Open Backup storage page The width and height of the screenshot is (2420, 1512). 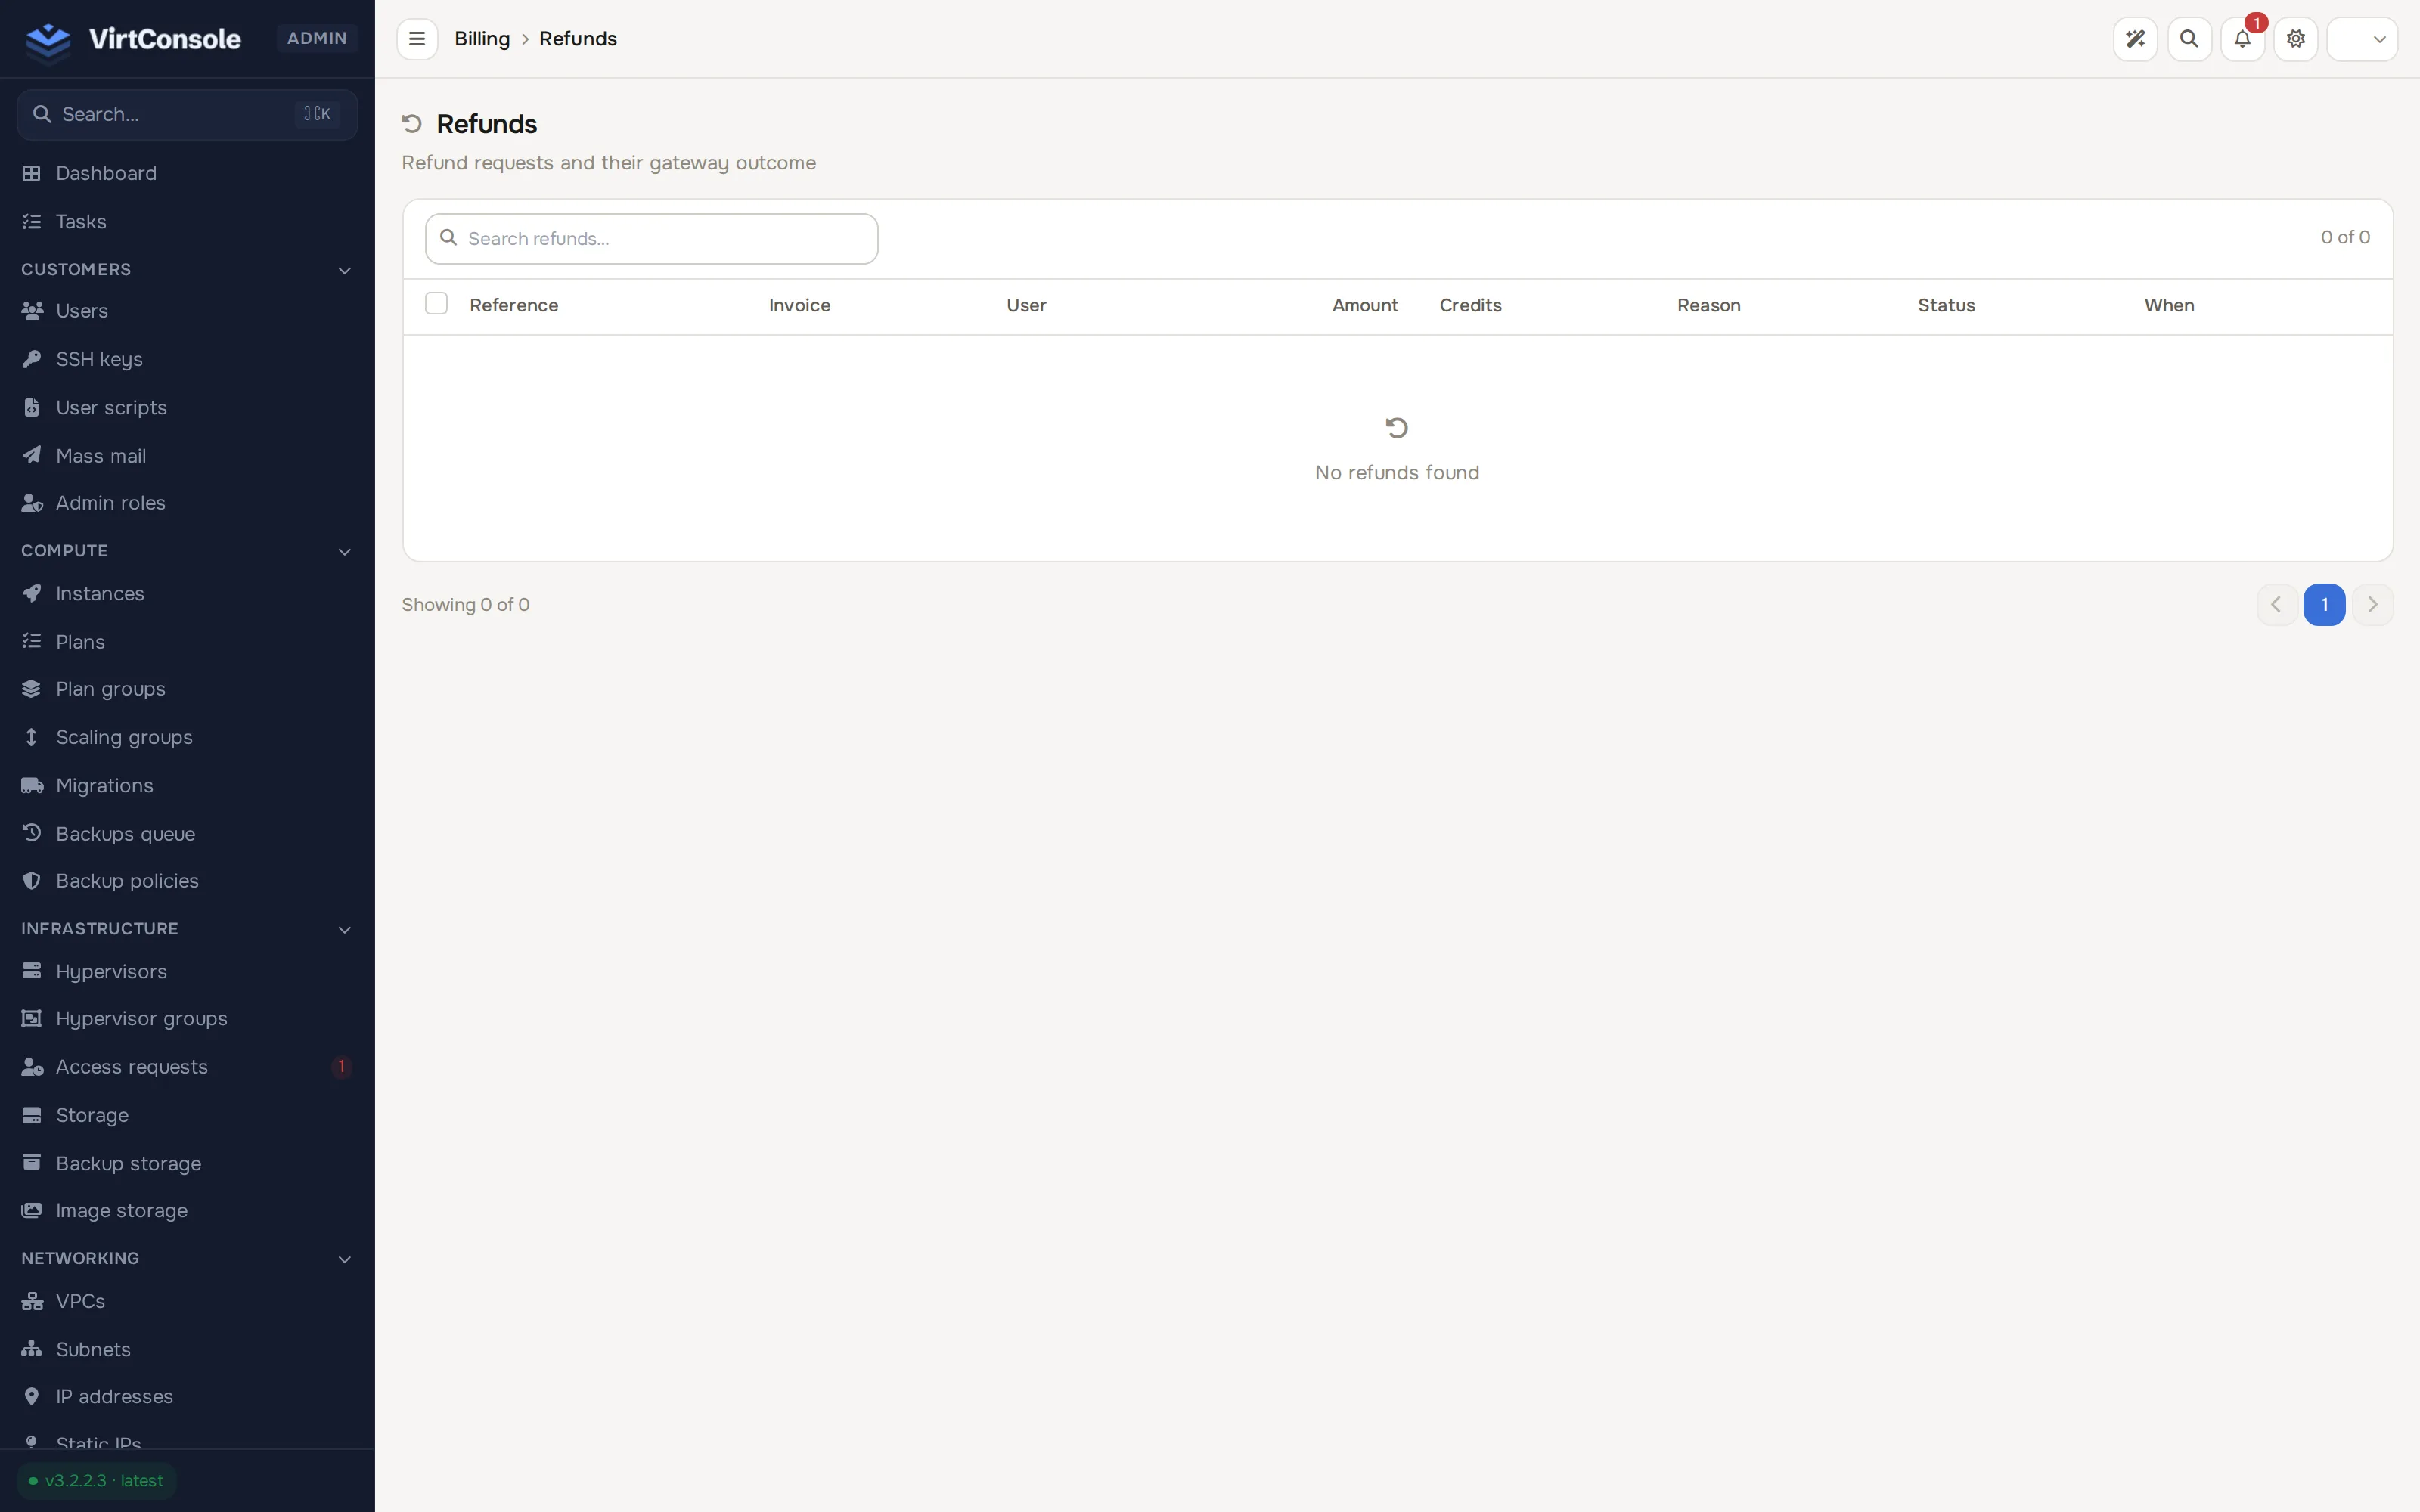[x=187, y=1163]
